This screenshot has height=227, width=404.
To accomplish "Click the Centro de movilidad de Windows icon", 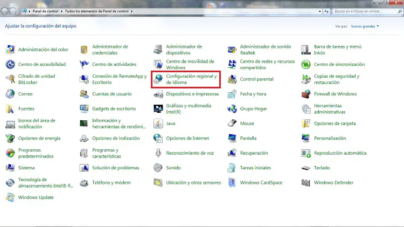I will [x=158, y=64].
